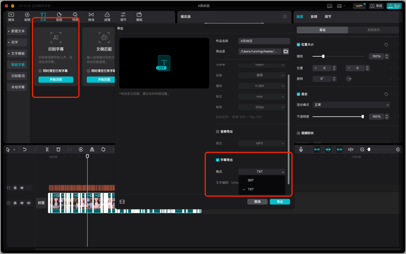Open the 混合模式 正常 dropdown
Image resolution: width=406 pixels, height=254 pixels.
pyautogui.click(x=351, y=105)
